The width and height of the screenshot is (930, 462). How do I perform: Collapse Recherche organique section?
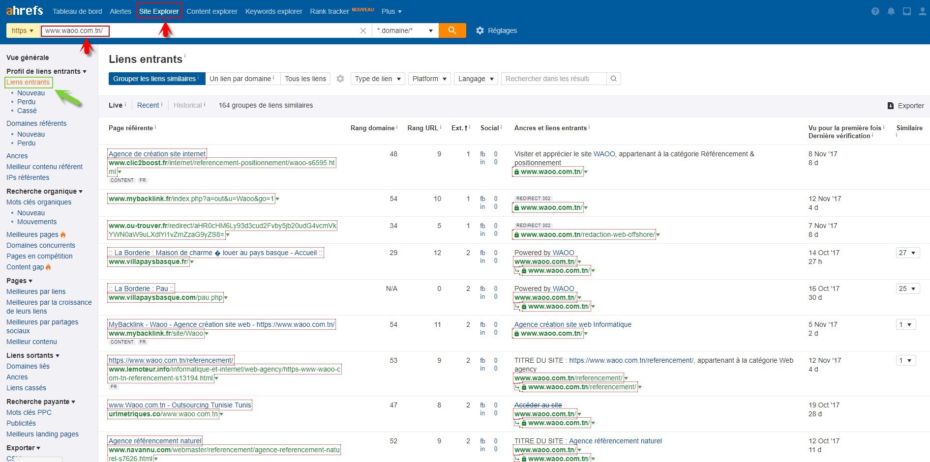44,191
